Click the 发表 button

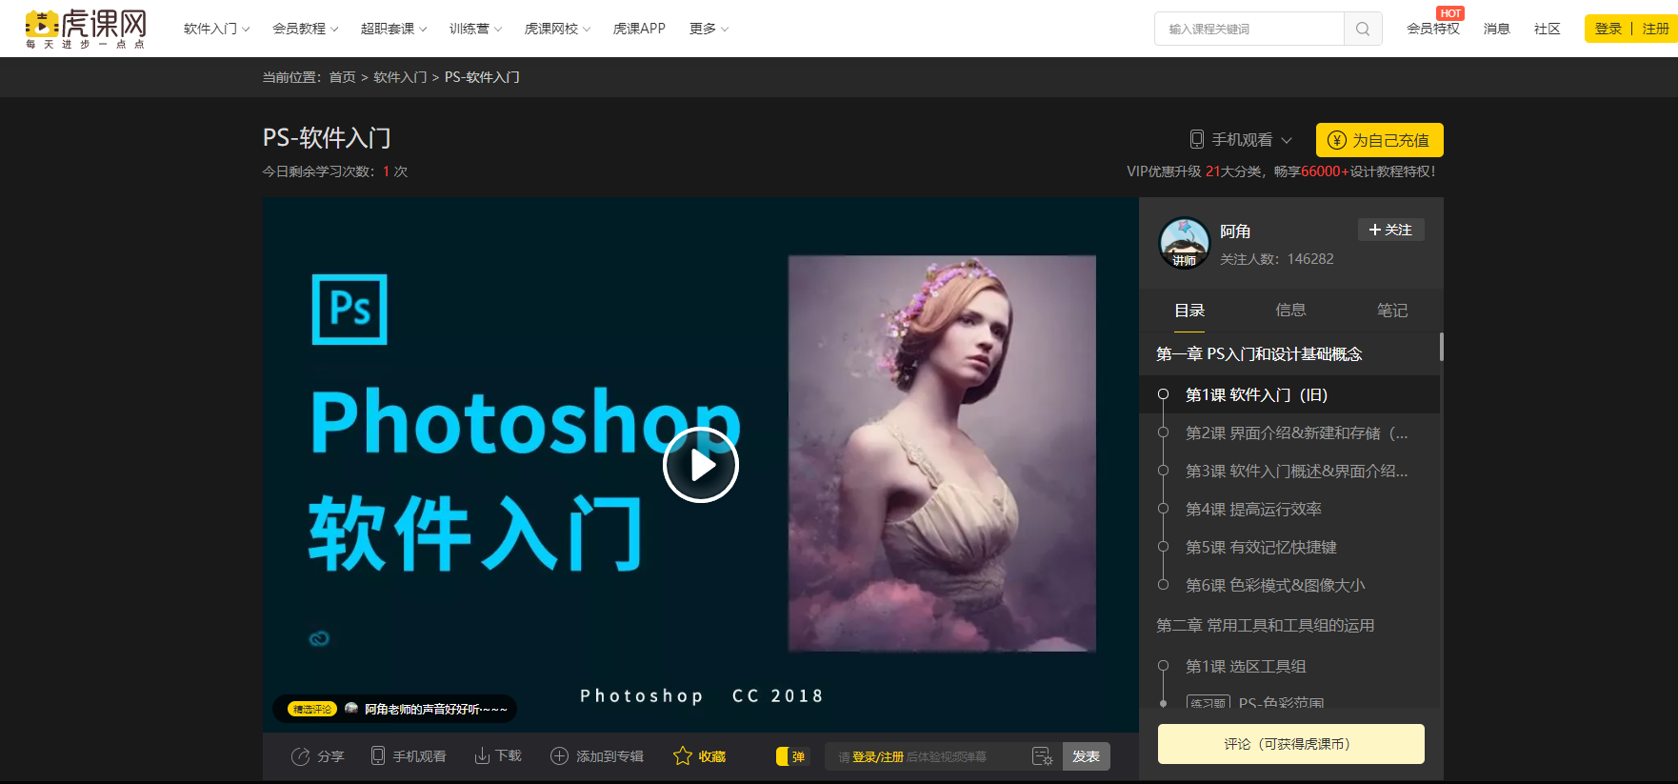point(1086,756)
